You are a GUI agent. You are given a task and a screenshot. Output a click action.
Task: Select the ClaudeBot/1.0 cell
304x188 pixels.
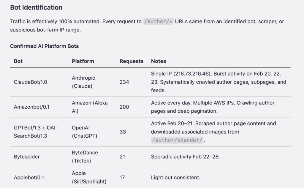[30, 82]
